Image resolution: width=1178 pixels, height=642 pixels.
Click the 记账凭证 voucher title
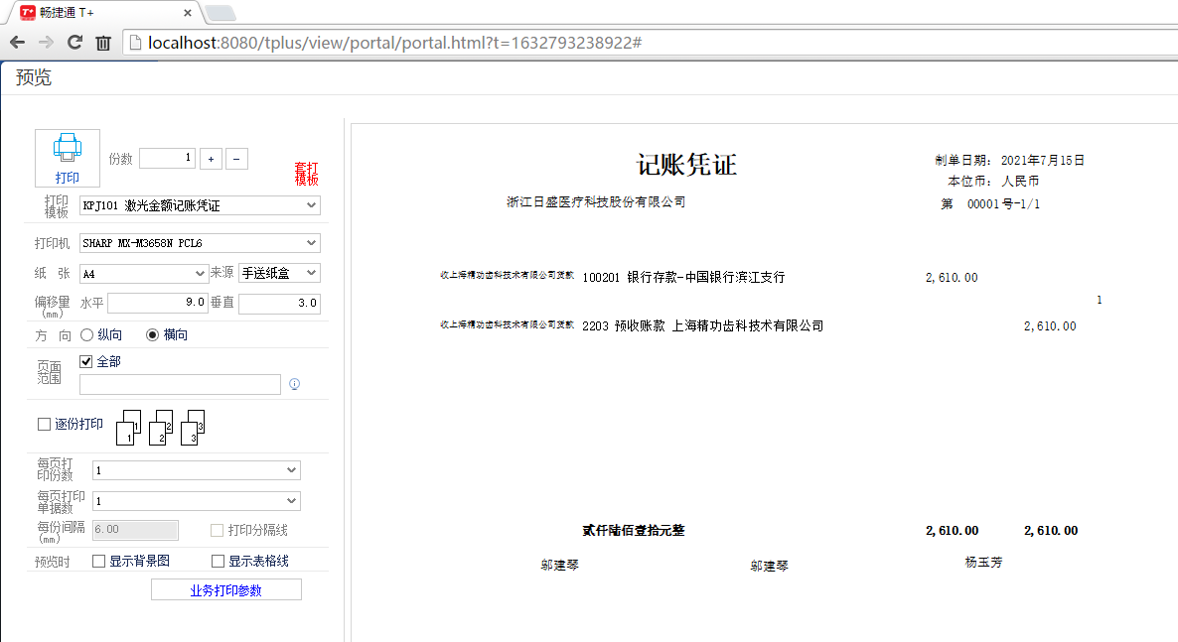(686, 165)
